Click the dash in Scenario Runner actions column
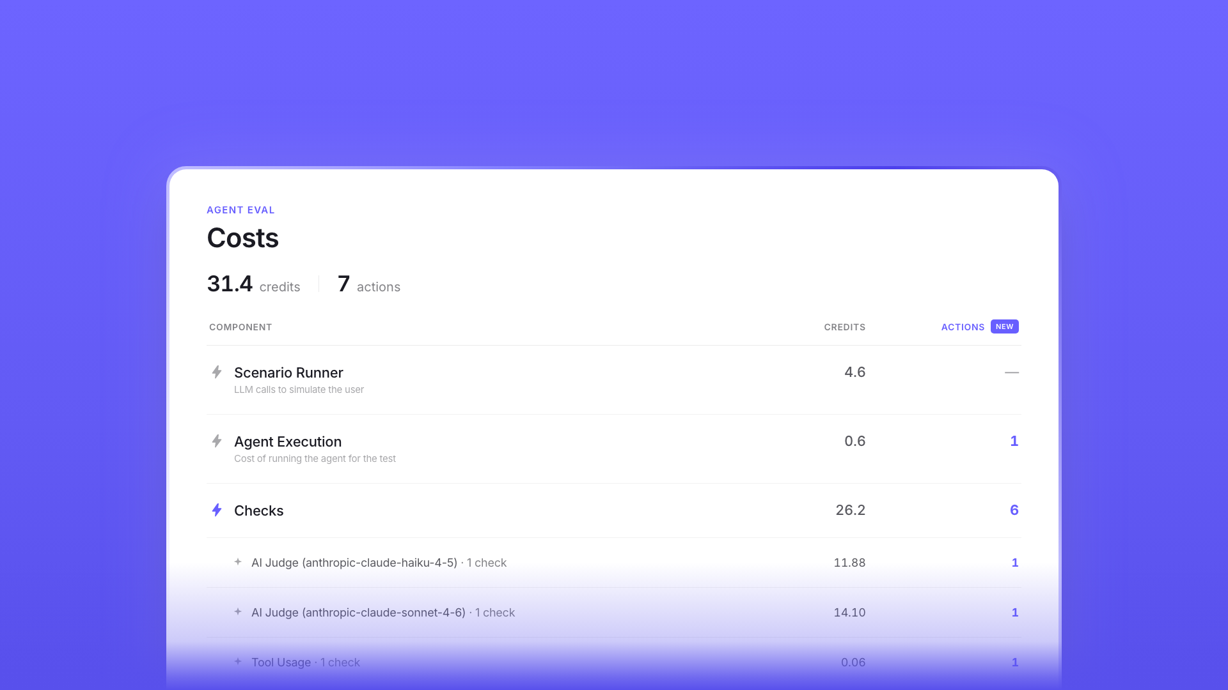The height and width of the screenshot is (690, 1228). pos(1011,372)
